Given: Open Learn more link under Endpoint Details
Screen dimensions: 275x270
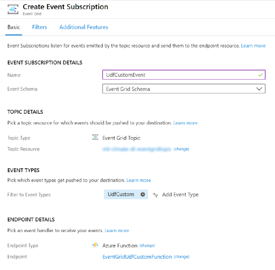Looking at the screenshot, I should pyautogui.click(x=117, y=230).
